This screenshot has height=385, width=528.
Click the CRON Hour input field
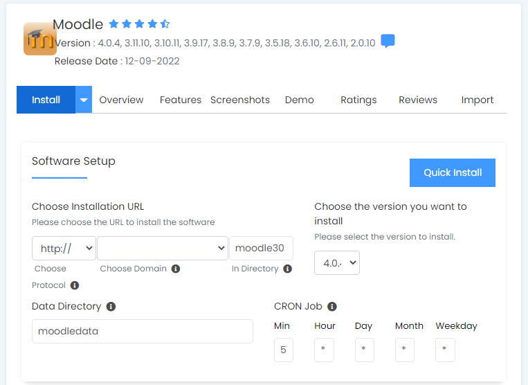coord(324,350)
